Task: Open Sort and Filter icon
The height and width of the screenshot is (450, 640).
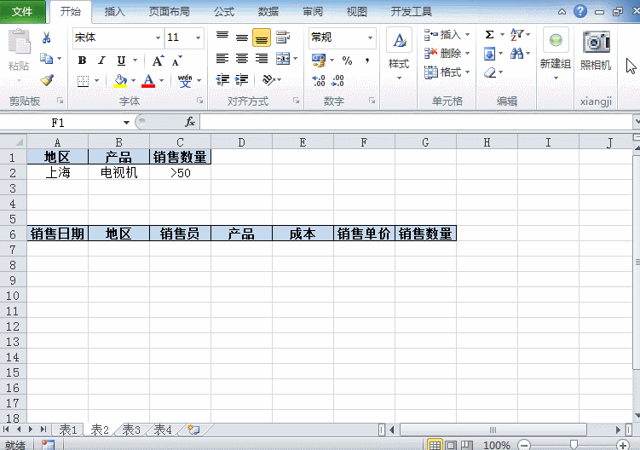Action: pos(516,35)
